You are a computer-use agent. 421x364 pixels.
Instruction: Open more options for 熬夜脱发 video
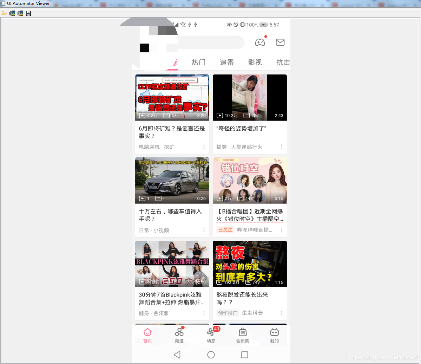tap(281, 313)
